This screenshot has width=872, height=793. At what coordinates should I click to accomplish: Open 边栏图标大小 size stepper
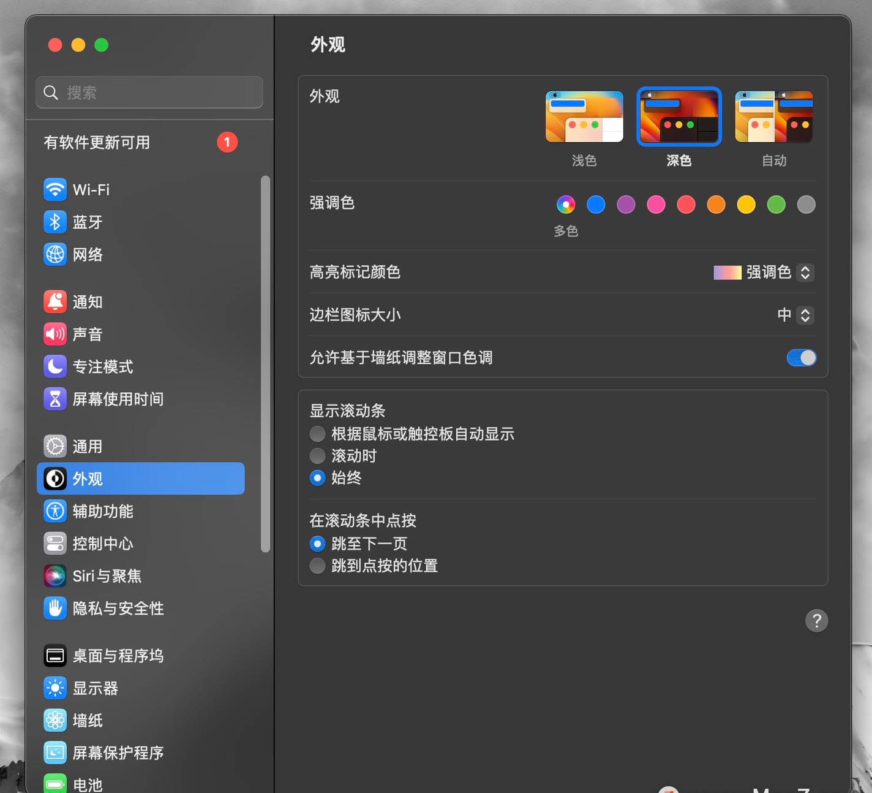coord(806,315)
